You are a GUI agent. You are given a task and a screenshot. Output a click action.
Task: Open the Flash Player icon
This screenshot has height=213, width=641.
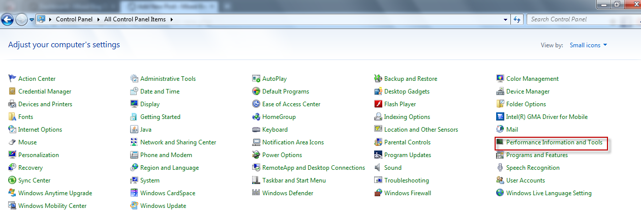[x=379, y=104]
